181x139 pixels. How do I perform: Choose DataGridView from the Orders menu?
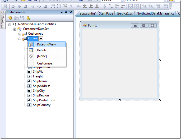pyautogui.click(x=46, y=44)
